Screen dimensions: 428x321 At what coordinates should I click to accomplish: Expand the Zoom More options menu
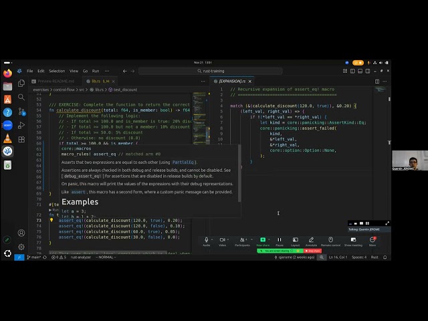[372, 241]
